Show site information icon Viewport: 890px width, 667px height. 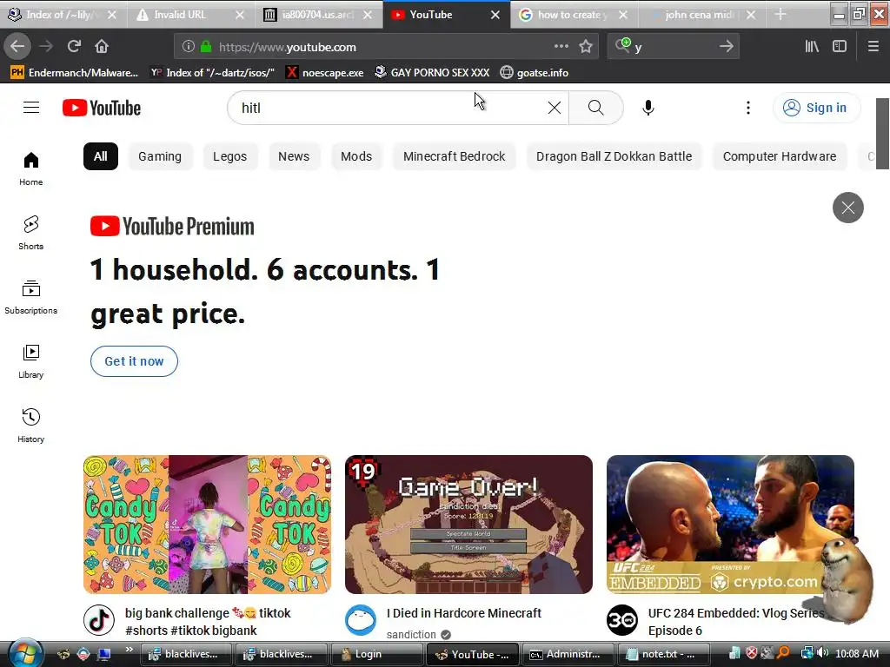[x=189, y=47]
